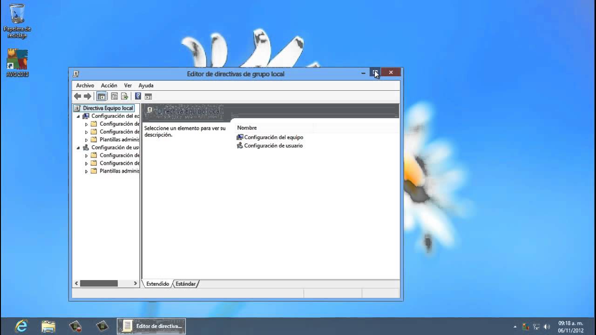Screen dimensions: 596x335
Task: Open the Archivo menu
Action: click(x=85, y=86)
